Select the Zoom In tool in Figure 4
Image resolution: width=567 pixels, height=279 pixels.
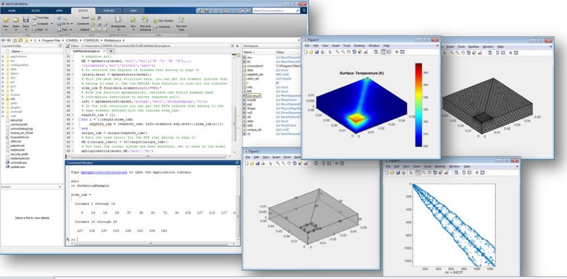pyautogui.click(x=337, y=52)
